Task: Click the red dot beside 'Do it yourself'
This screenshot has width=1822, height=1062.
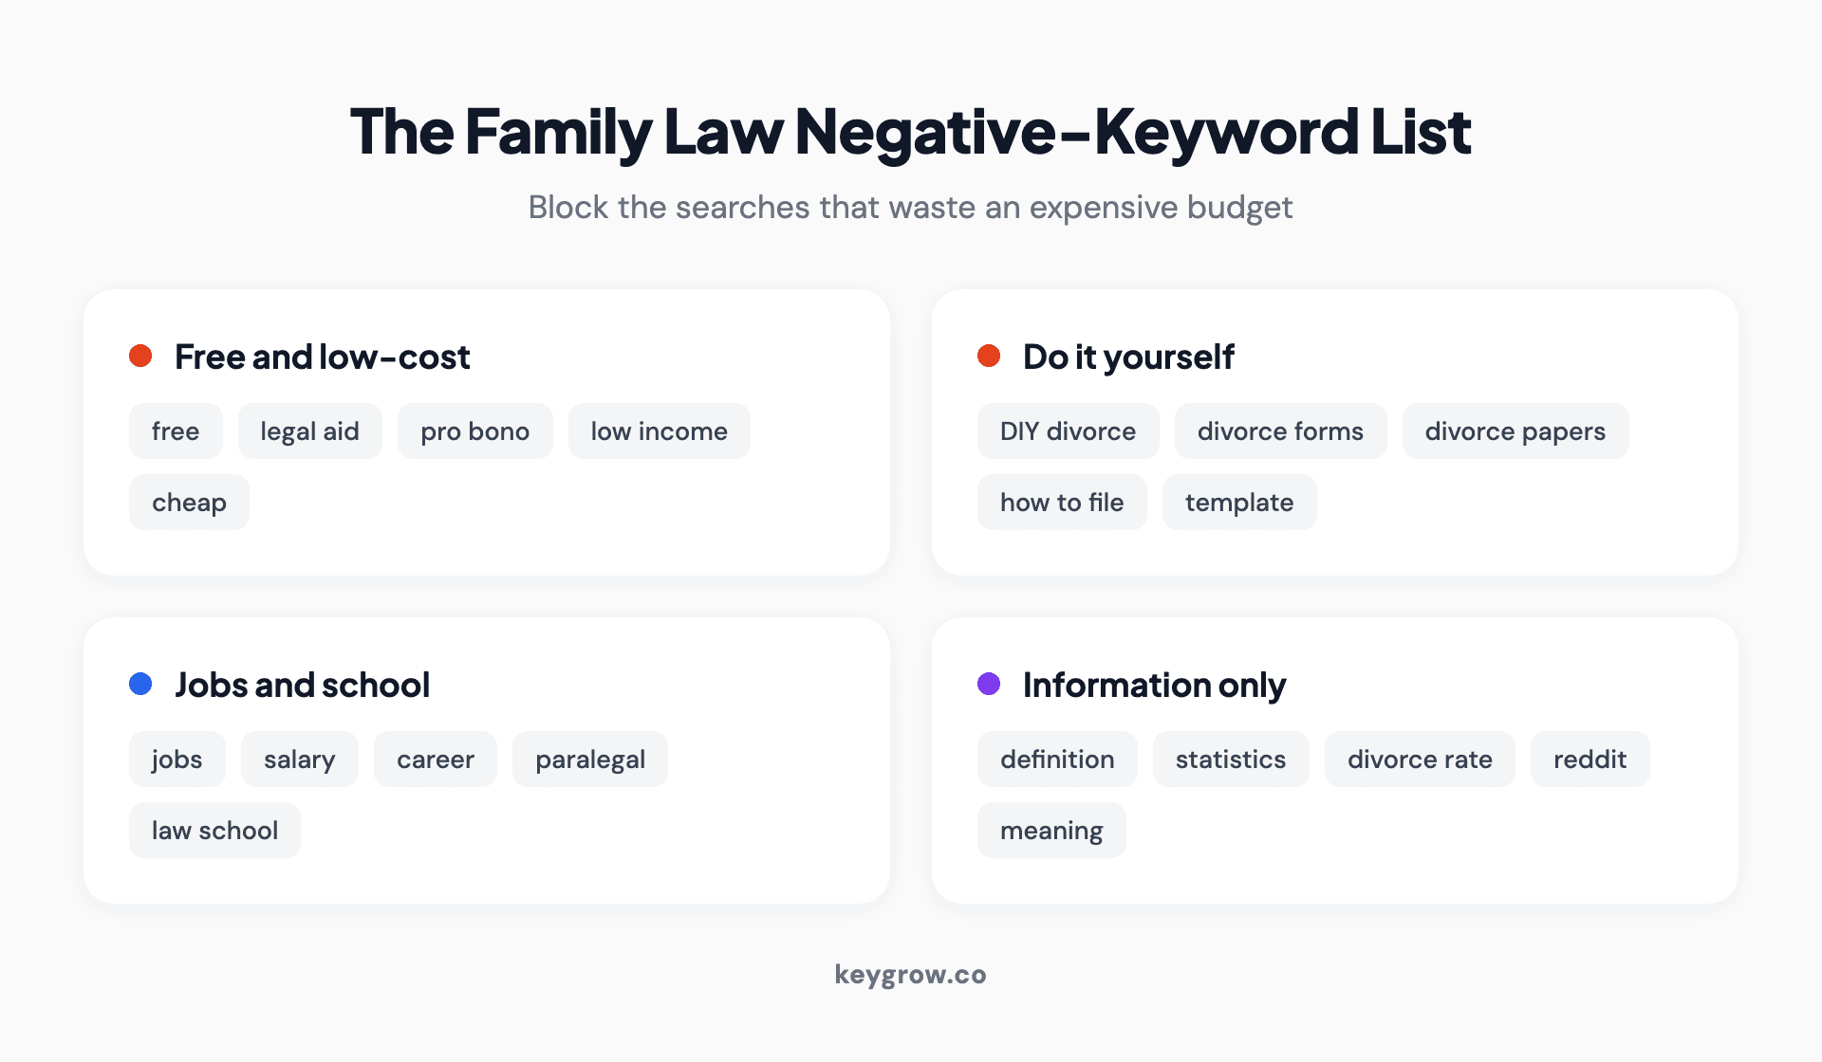Action: [x=989, y=356]
